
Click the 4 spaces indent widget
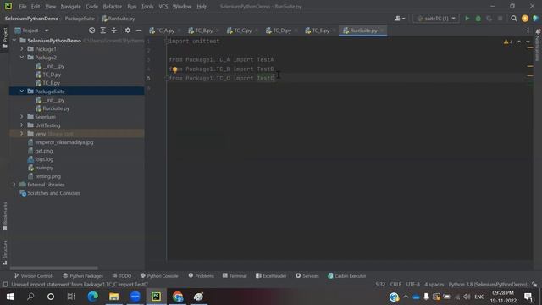[x=434, y=285]
